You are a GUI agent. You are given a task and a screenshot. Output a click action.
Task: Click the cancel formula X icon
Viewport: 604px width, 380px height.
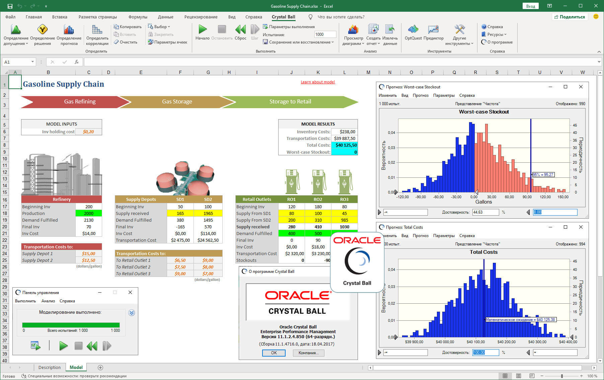tap(53, 62)
